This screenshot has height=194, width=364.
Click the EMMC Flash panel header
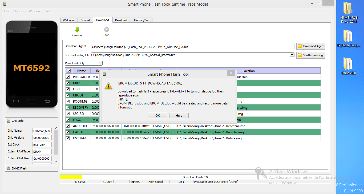point(31,168)
